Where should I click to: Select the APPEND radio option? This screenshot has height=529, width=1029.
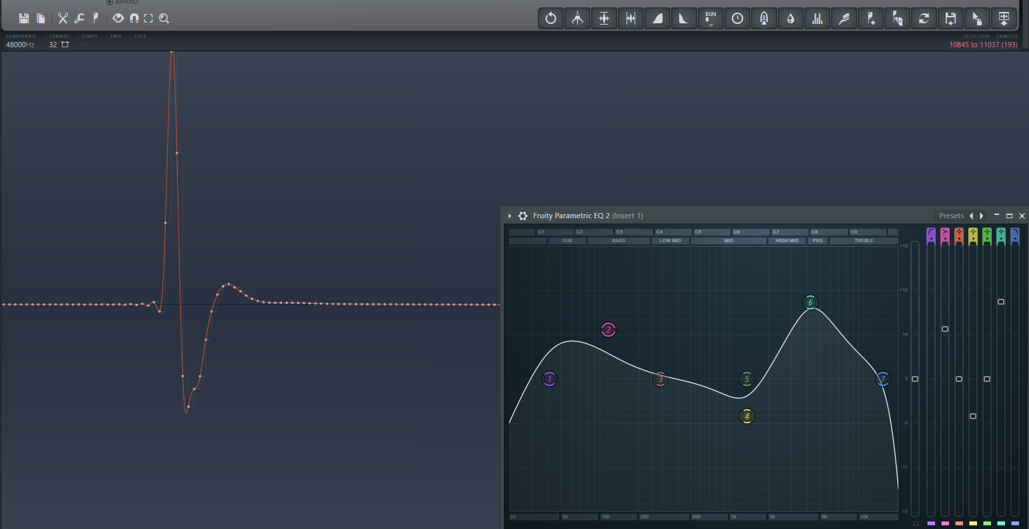(122, 2)
